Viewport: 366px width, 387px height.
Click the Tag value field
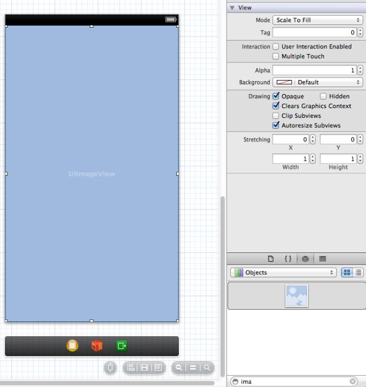pos(315,32)
